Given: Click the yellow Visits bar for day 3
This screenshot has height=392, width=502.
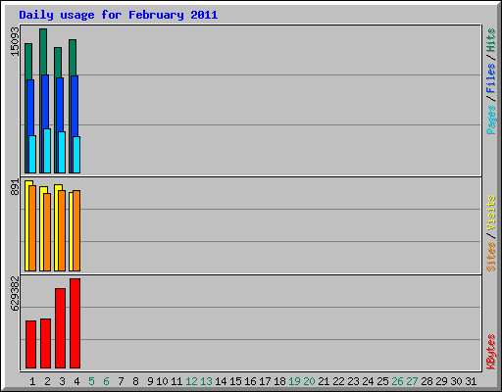Looking at the screenshot, I should tap(57, 227).
